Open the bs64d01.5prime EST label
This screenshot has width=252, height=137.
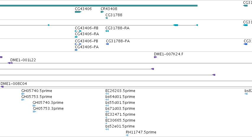point(120,97)
